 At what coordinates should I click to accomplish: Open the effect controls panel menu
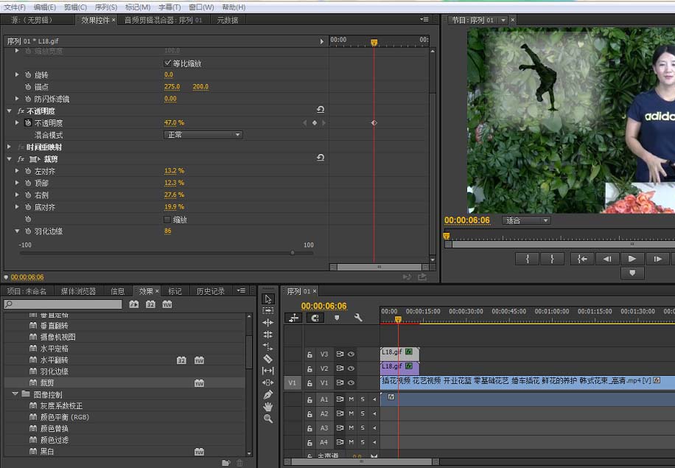424,19
